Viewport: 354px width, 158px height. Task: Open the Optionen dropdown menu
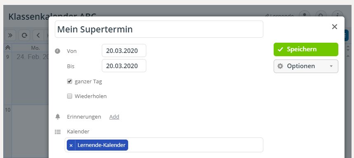[x=306, y=66]
